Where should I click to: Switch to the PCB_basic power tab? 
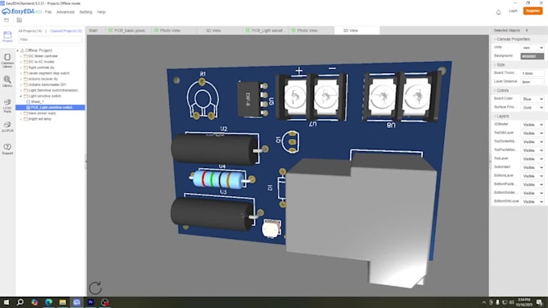pos(128,31)
